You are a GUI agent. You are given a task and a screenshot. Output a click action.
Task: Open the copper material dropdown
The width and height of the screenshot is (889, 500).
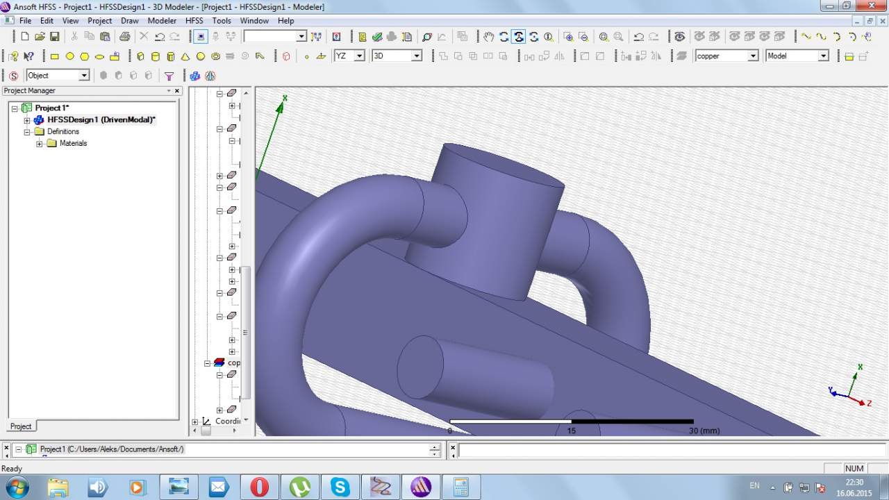(x=752, y=56)
